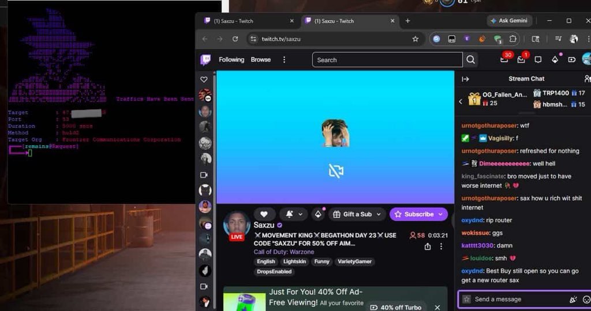Open Get Bits icon in top navigation
591x311 pixels.
[555, 59]
